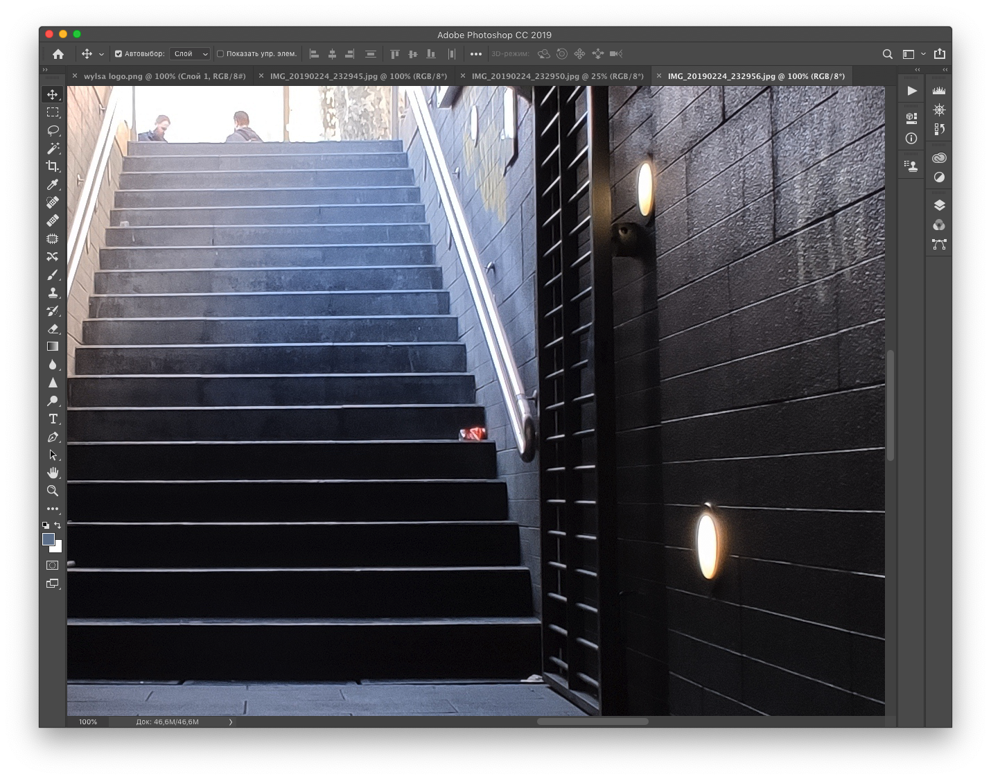Image resolution: width=991 pixels, height=779 pixels.
Task: Activate the Hand tool
Action: [53, 473]
